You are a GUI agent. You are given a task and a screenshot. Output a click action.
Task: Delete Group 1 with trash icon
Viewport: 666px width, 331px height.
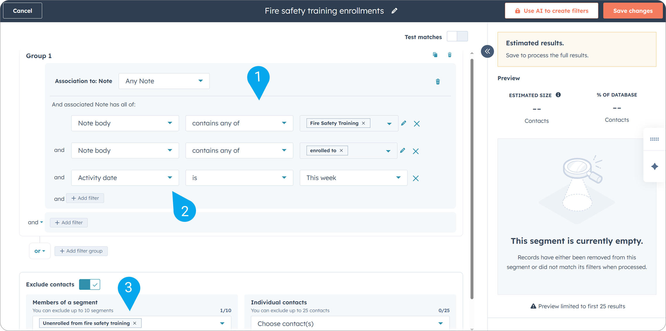pyautogui.click(x=450, y=55)
